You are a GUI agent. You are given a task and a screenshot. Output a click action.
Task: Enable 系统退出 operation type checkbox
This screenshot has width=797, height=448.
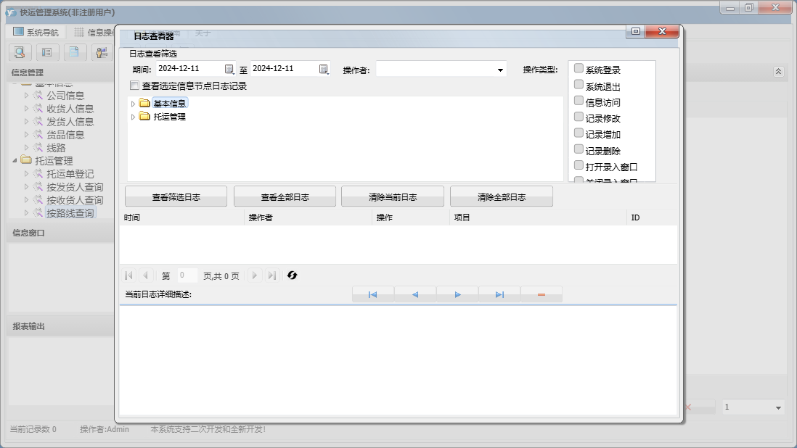[x=579, y=84]
